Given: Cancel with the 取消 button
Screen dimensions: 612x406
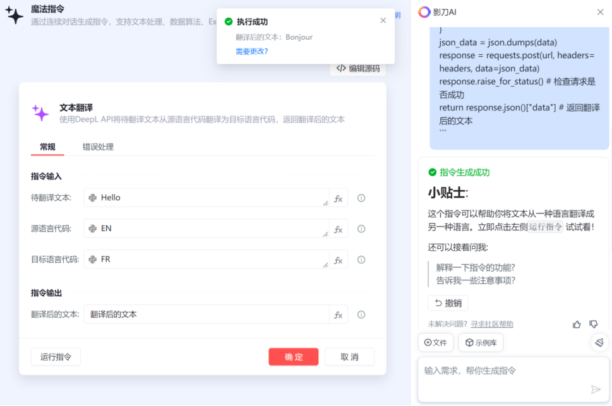Looking at the screenshot, I should click(350, 357).
